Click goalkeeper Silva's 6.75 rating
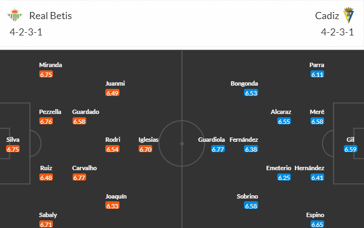 [13, 149]
